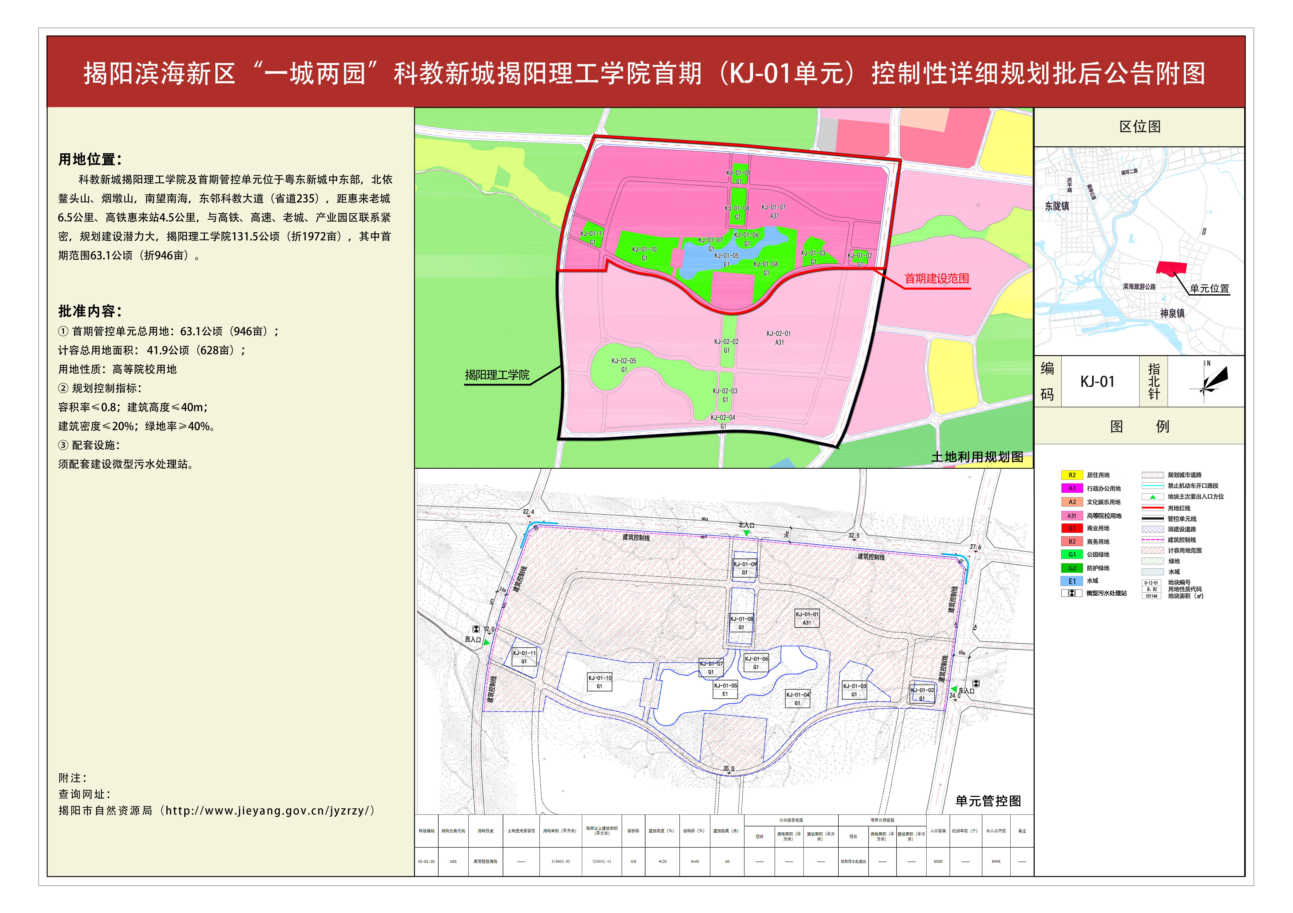
Task: Click the magenta dashed 建筑控制线 symbol
Action: click(1153, 540)
